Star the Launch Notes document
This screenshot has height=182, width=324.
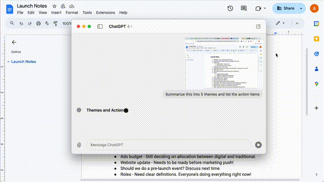(x=54, y=6)
